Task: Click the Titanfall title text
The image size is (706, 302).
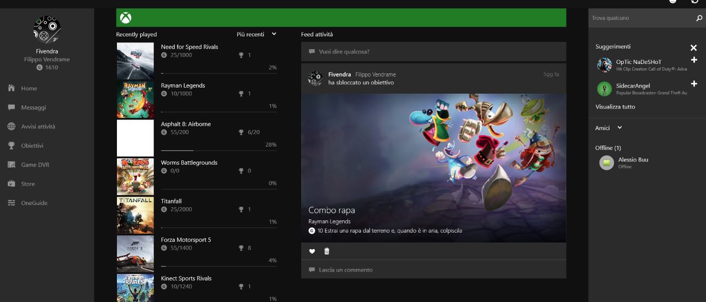Action: pos(171,201)
